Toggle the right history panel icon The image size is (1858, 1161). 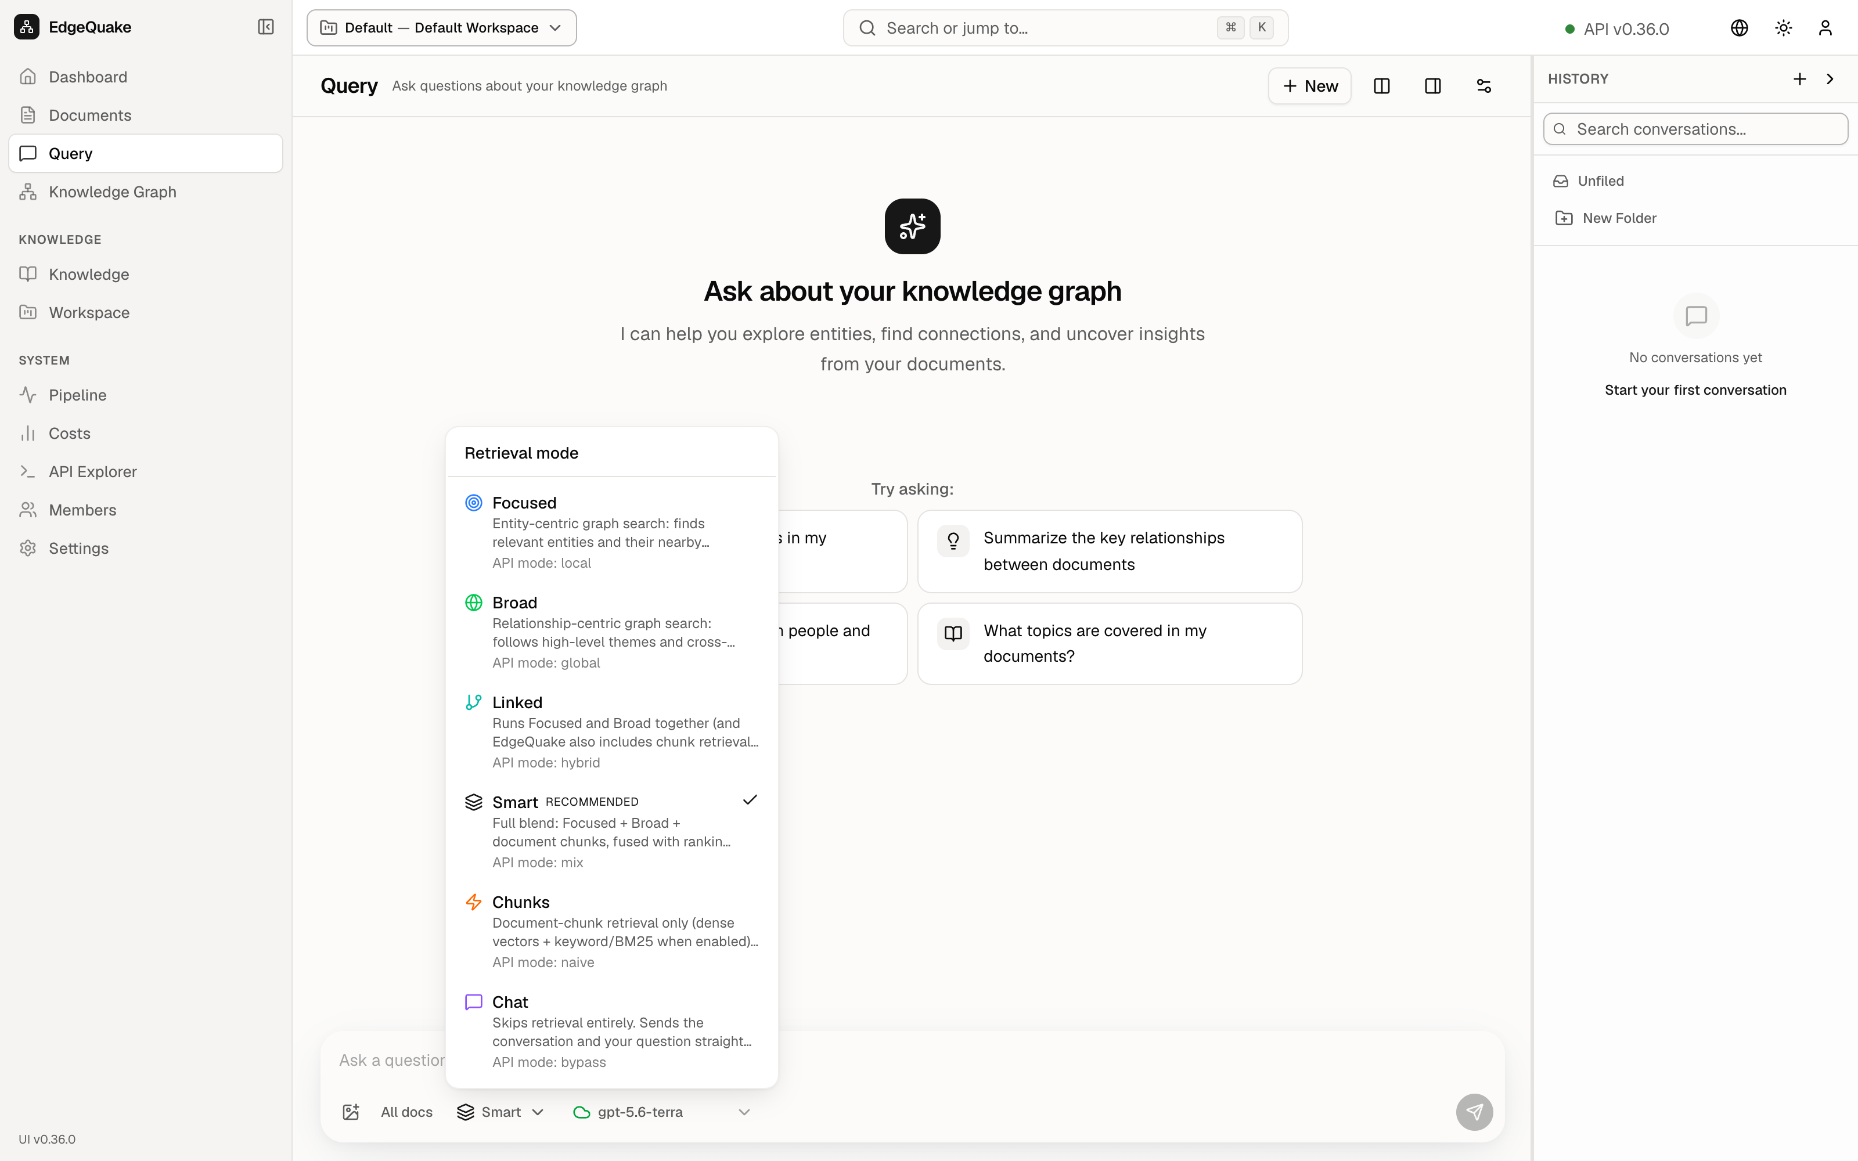(x=1432, y=86)
